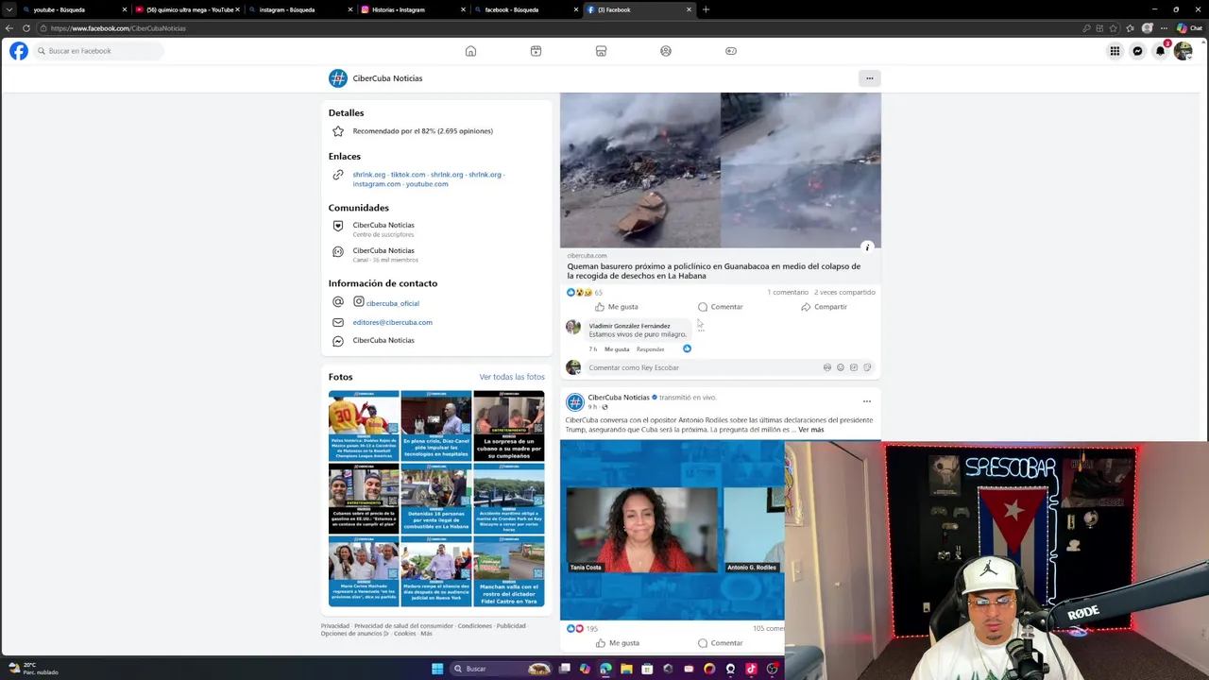The width and height of the screenshot is (1209, 680).
Task: Attach a GIF in the comment box
Action: click(854, 367)
